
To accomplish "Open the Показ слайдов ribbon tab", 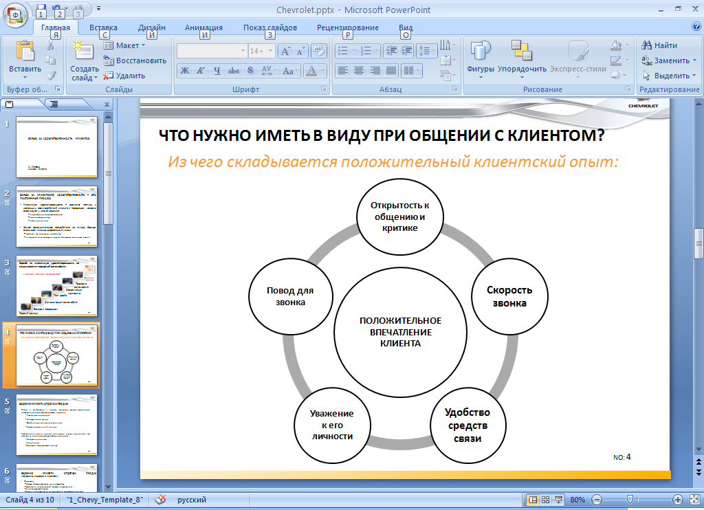I will (x=270, y=27).
